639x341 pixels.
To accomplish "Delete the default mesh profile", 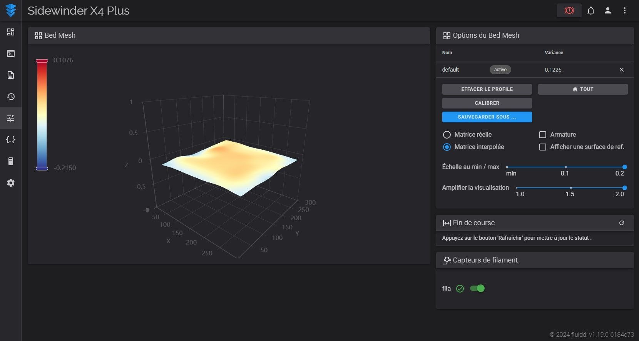I will [622, 70].
